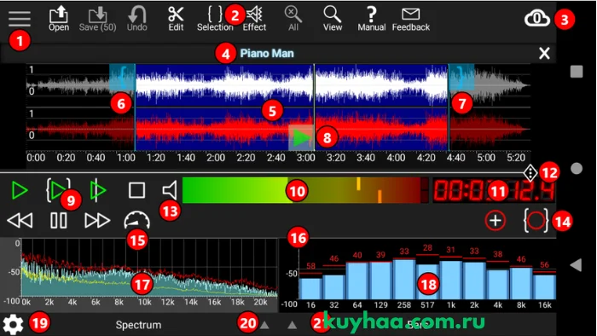This screenshot has height=336, width=597.
Task: Undo the last action
Action: click(x=136, y=20)
